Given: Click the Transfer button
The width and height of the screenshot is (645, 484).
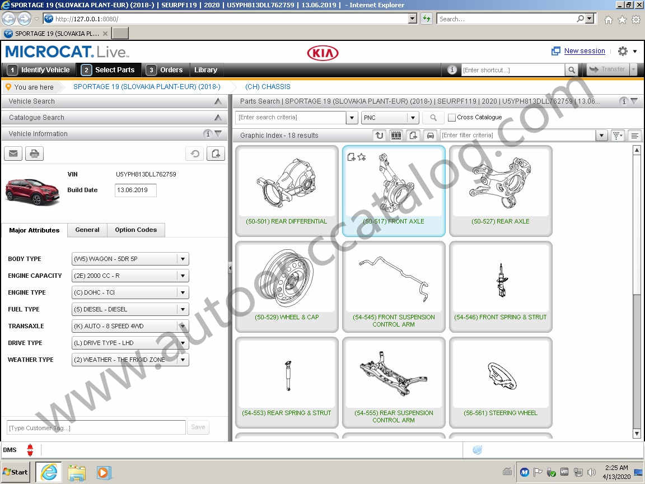Looking at the screenshot, I should pyautogui.click(x=607, y=69).
